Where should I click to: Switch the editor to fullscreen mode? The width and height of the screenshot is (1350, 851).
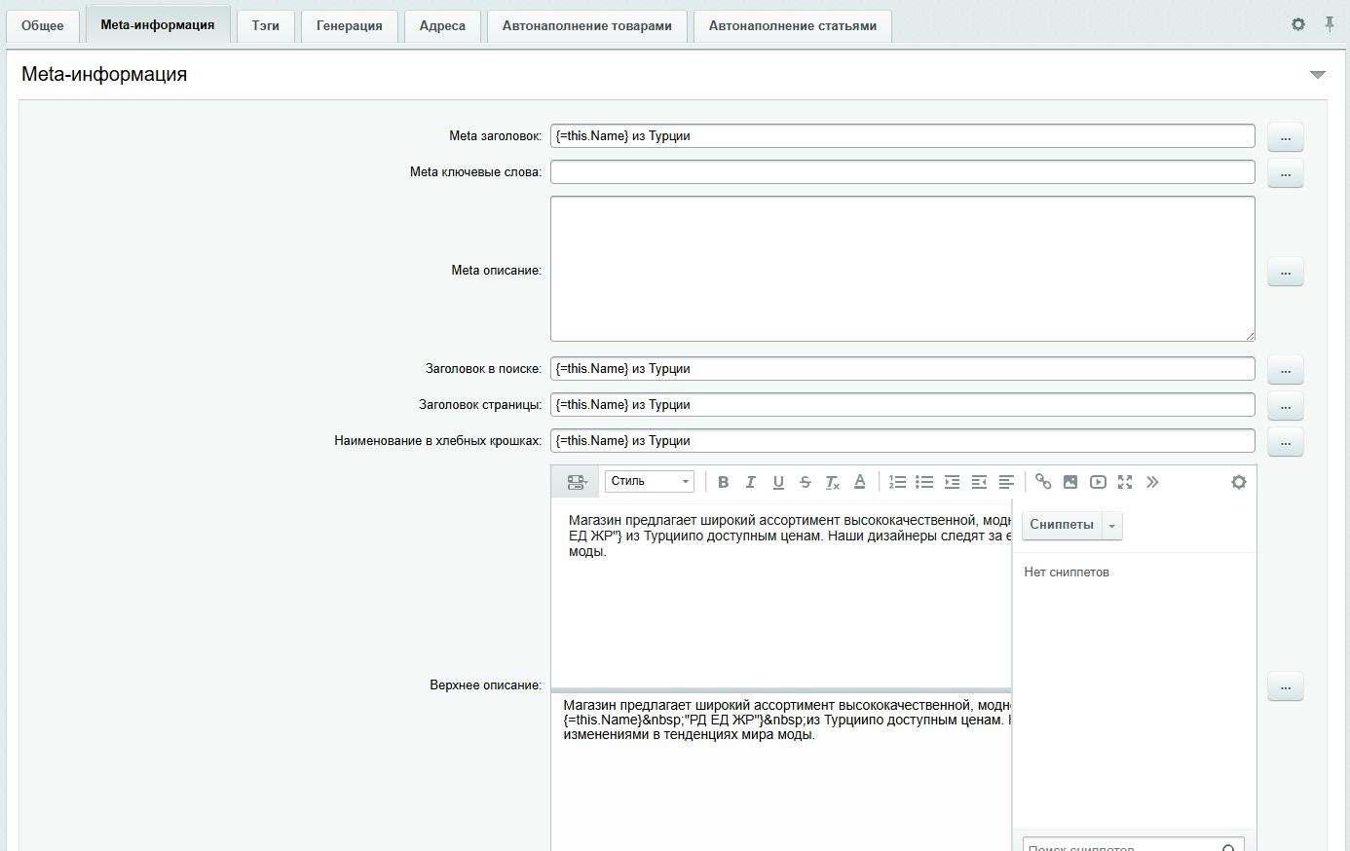click(x=1125, y=482)
